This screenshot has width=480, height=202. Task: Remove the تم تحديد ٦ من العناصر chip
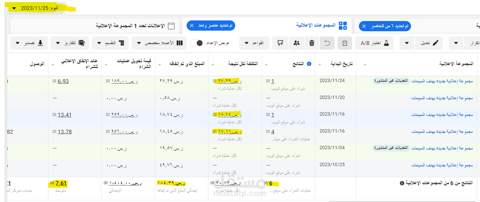pos(364,26)
